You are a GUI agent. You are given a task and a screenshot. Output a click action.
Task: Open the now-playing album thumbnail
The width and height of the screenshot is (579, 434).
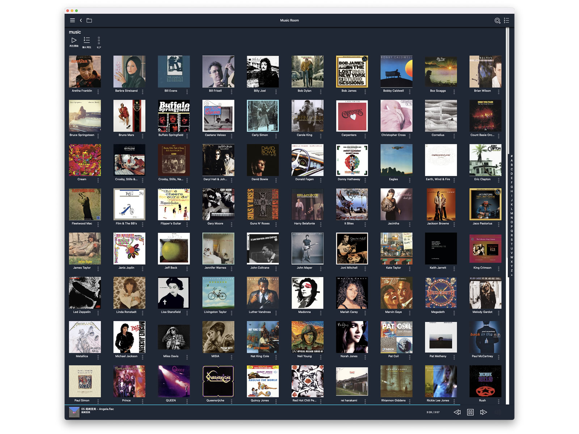coord(74,412)
